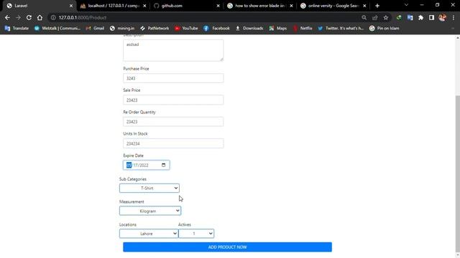Screen dimensions: 460x258
Task: Switch to the github.com tab
Action: 187,6
